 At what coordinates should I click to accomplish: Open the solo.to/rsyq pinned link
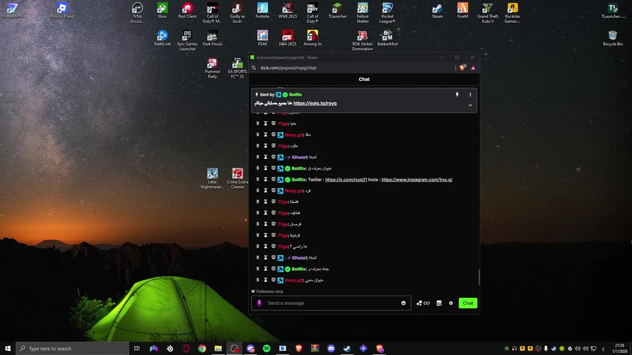(315, 104)
